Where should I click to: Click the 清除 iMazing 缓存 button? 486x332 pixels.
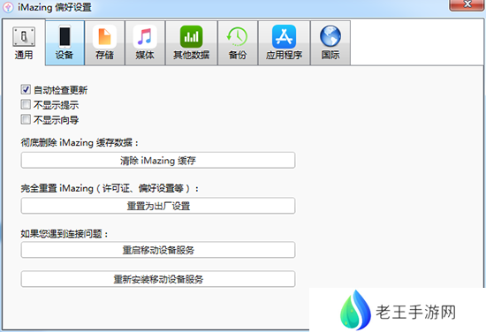[x=158, y=160]
